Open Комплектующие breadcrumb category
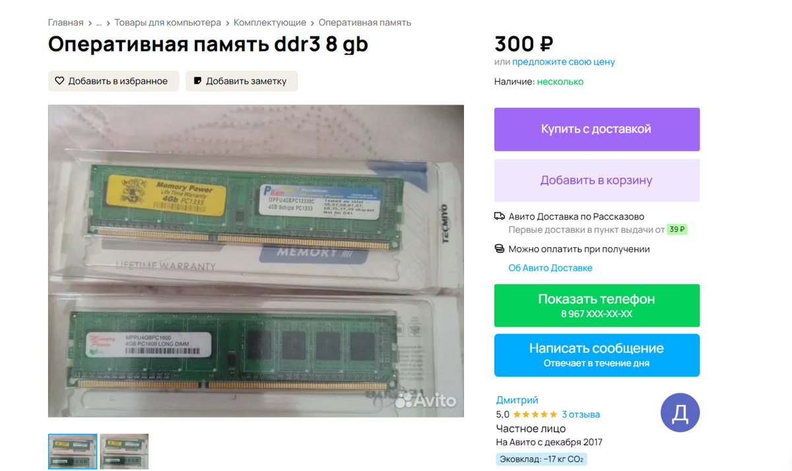The width and height of the screenshot is (792, 471). [x=270, y=22]
